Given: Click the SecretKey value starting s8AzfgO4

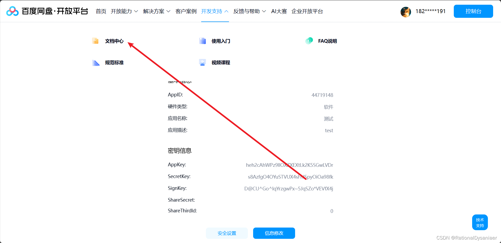Looking at the screenshot, I should tap(291, 177).
